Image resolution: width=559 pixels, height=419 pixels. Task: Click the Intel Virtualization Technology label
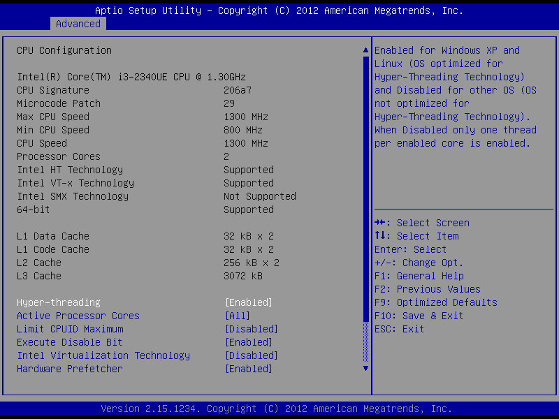pyautogui.click(x=103, y=355)
